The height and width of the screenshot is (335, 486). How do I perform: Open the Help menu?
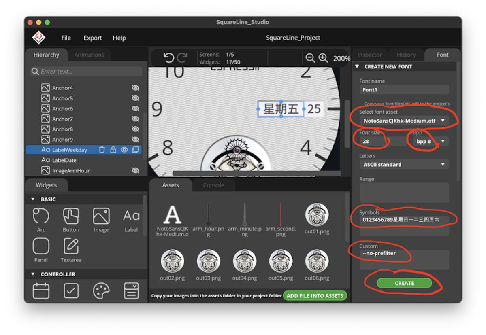119,38
